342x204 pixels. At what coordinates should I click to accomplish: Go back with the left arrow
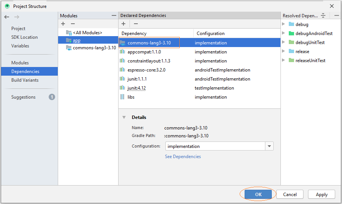7,17
